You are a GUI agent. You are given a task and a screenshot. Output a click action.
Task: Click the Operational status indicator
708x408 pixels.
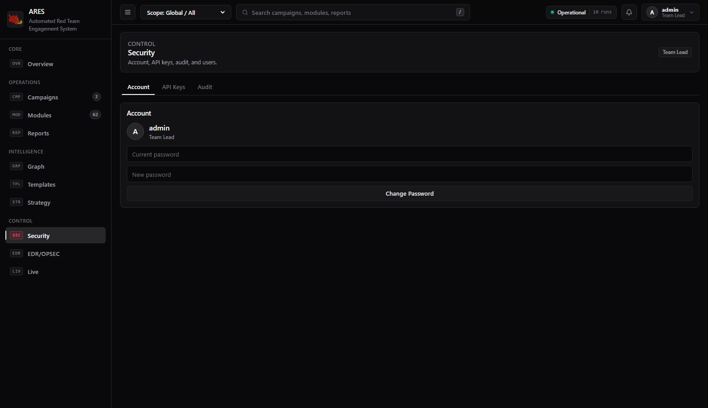[581, 12]
